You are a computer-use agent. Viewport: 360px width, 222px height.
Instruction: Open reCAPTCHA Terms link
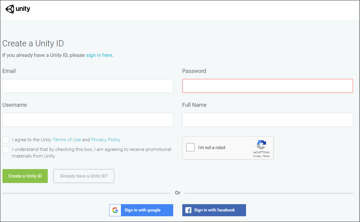coord(266,156)
